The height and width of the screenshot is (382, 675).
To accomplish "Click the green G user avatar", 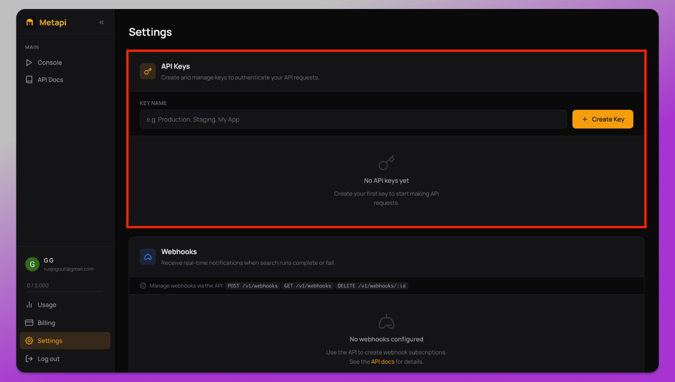I will 32,265.
